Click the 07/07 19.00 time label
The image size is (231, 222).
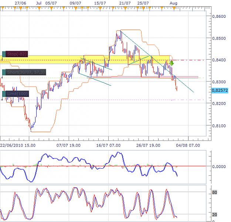pos(68,145)
